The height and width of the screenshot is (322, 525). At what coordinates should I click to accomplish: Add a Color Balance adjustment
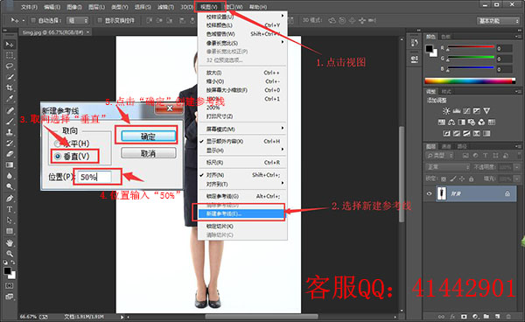[451, 122]
